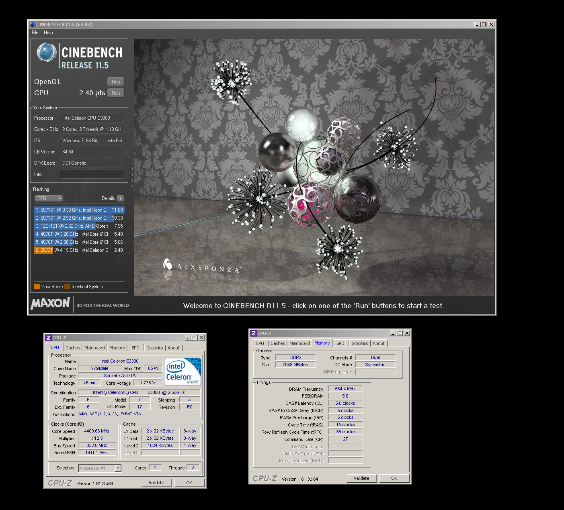The image size is (564, 510).
Task: Open the CPU ranking type dropdown
Action: [49, 198]
